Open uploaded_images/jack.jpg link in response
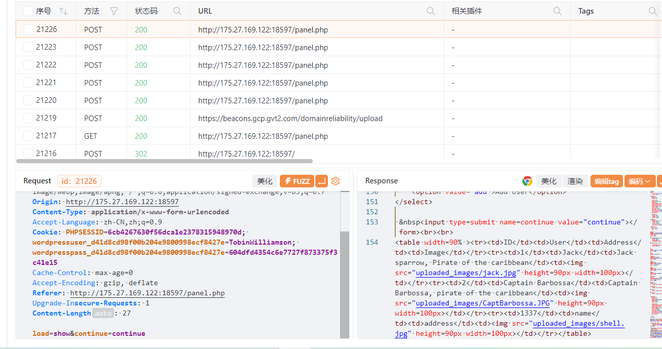662x349 pixels. click(x=466, y=273)
